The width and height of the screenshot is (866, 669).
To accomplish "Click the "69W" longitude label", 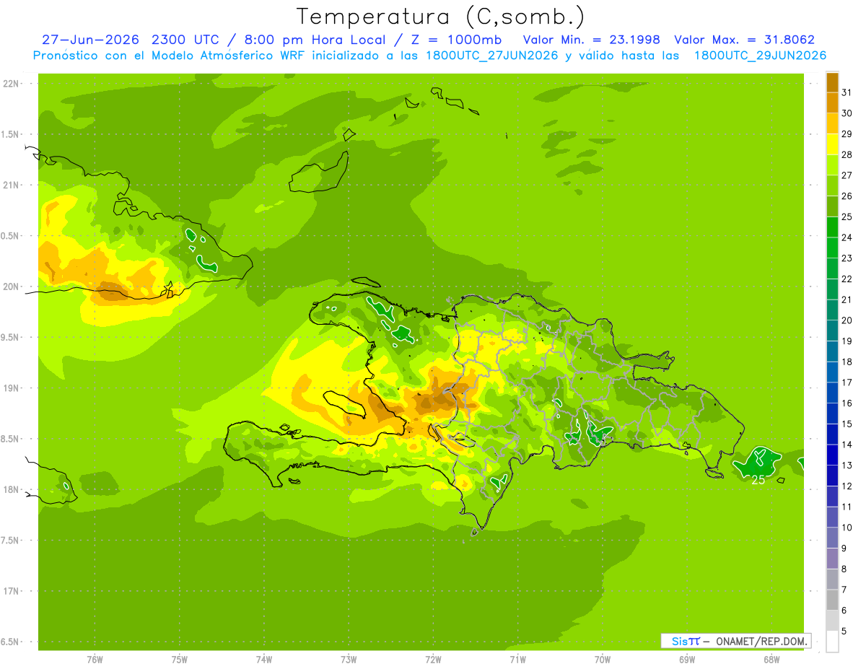I will (687, 660).
